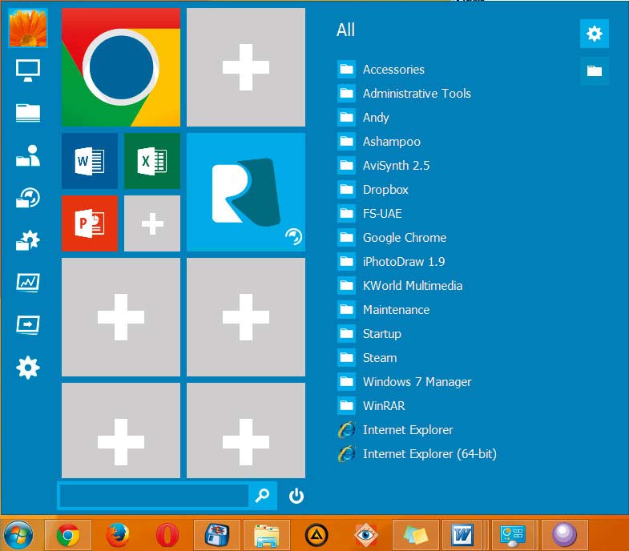Expand the AviSynth 2.5 folder

[x=384, y=166]
